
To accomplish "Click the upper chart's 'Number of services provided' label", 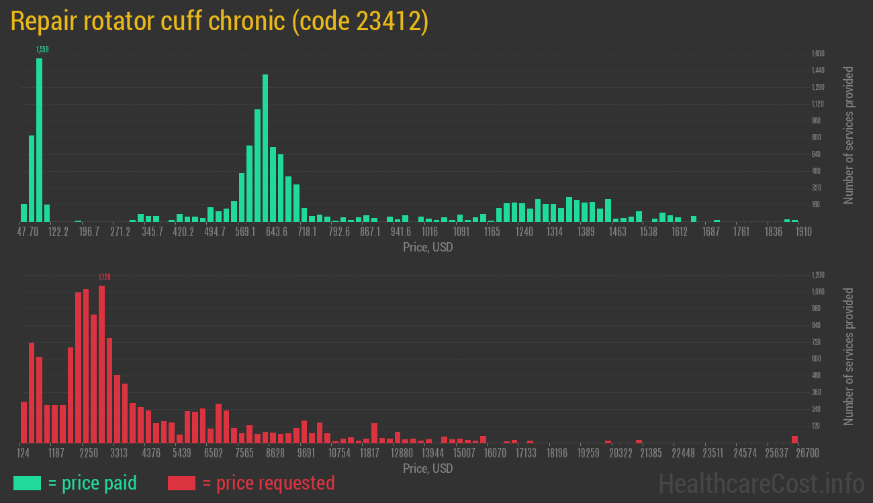I will 849,135.
